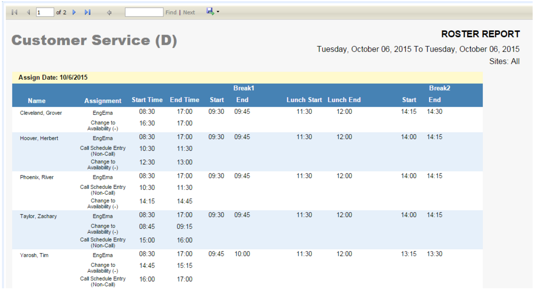Image resolution: width=533 pixels, height=291 pixels.
Task: Click the Start Time column header
Action: pos(147,100)
